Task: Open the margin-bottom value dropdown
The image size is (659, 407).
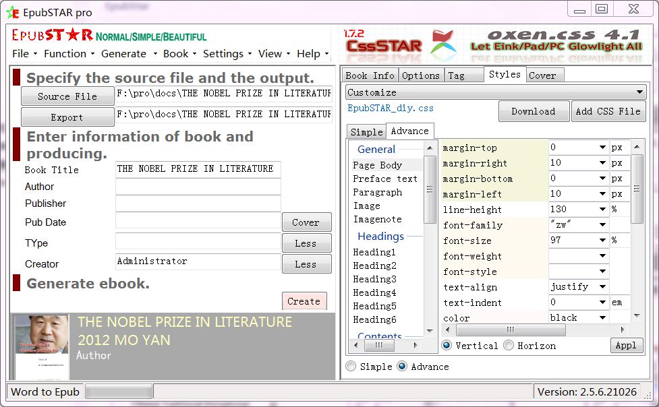Action: click(x=602, y=179)
